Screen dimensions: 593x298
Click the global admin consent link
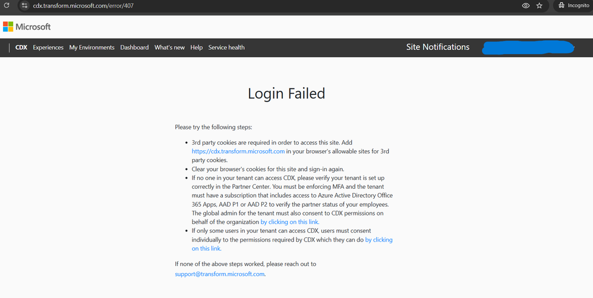(290, 222)
